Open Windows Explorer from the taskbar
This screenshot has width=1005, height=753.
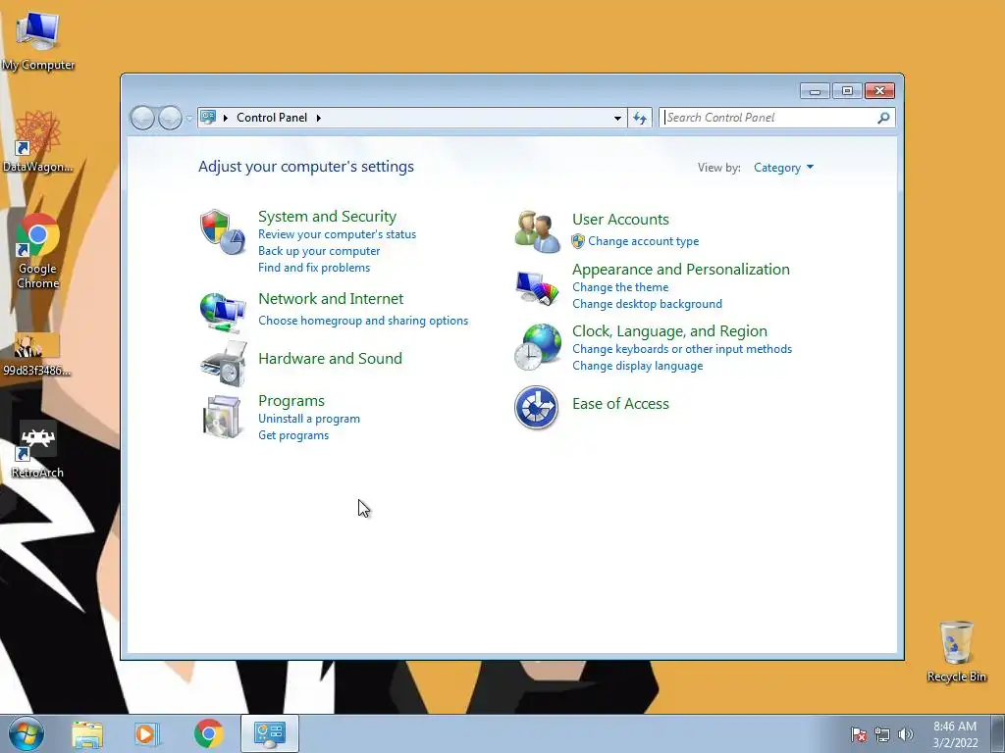coord(87,734)
